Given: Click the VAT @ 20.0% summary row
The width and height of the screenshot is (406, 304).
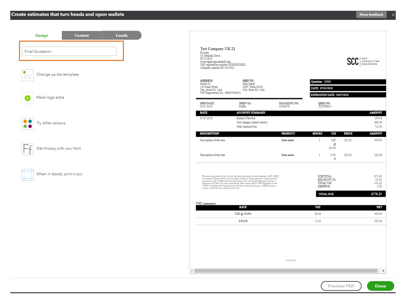Looking at the screenshot, I should pyautogui.click(x=291, y=214).
